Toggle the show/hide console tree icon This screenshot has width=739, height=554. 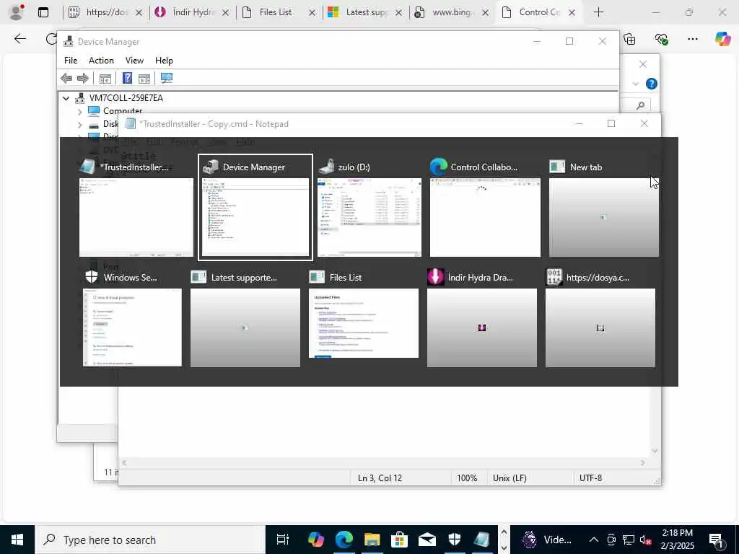click(x=105, y=78)
